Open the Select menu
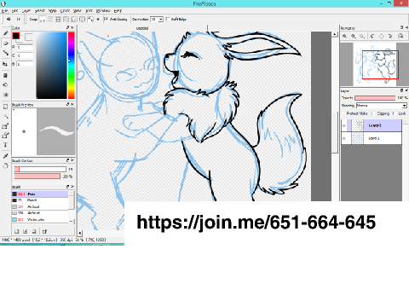This screenshot has width=409, height=307. pos(40,11)
